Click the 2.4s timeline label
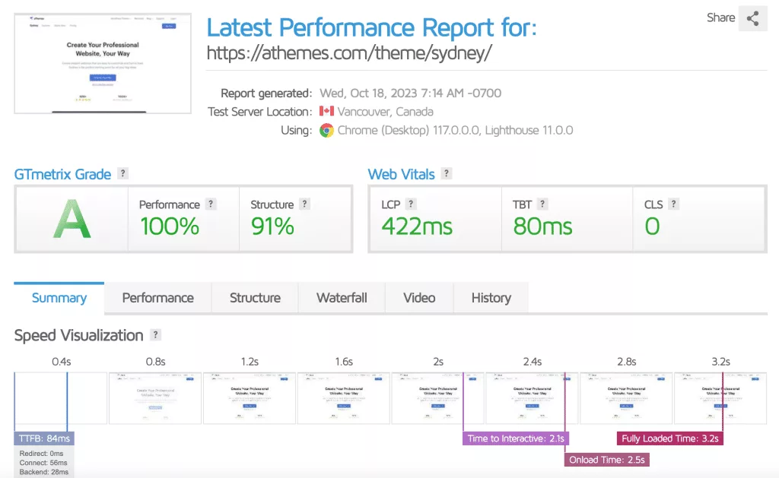The height and width of the screenshot is (478, 779). click(532, 362)
